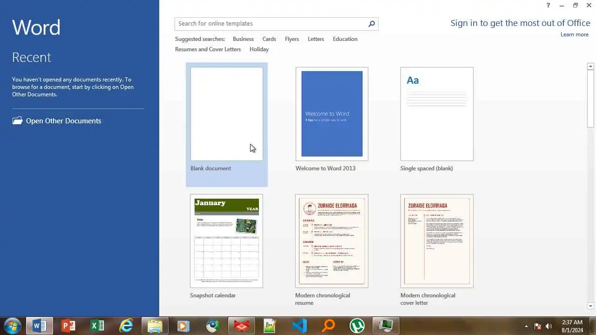596x335 pixels.
Task: Launch PowerPoint from the taskbar
Action: click(x=68, y=326)
